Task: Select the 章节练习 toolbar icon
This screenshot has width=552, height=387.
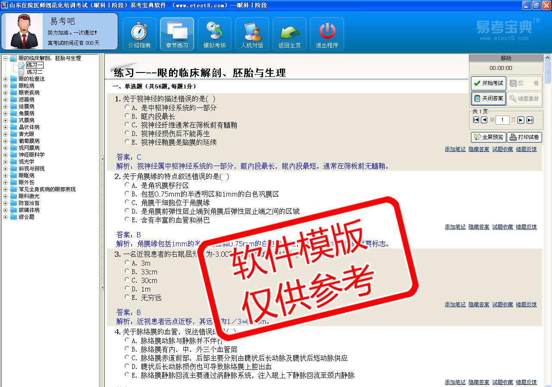Action: 177,34
